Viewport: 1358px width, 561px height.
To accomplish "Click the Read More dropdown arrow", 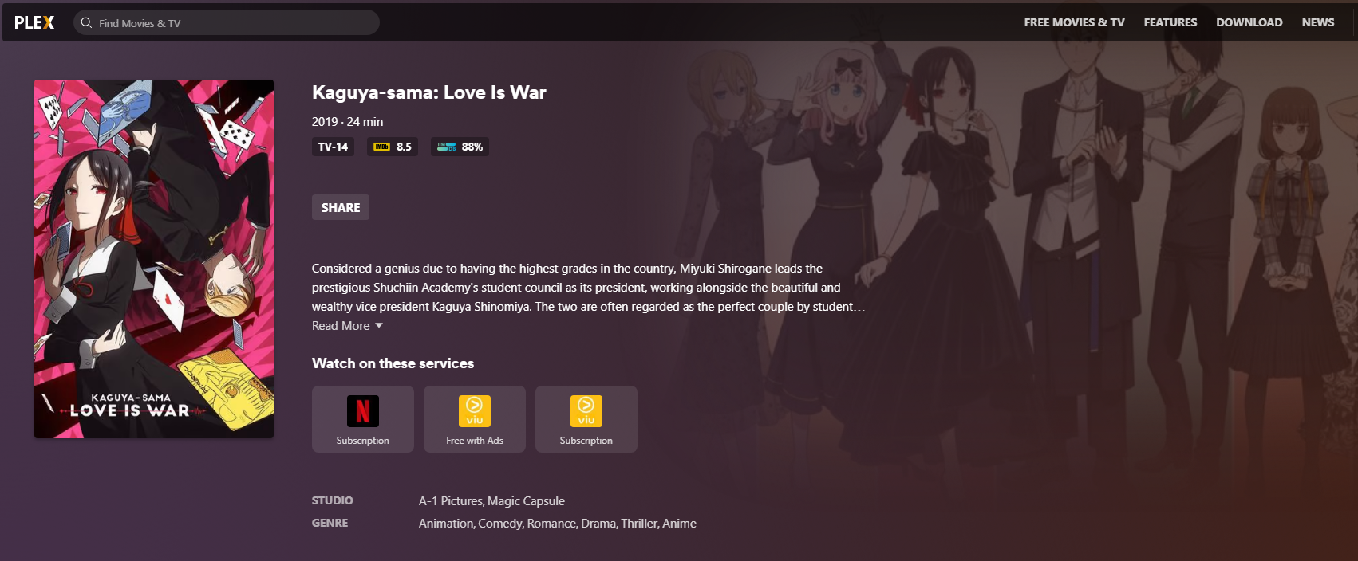I will point(379,326).
